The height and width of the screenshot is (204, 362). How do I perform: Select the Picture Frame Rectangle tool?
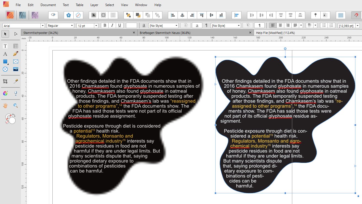[x=16, y=61]
